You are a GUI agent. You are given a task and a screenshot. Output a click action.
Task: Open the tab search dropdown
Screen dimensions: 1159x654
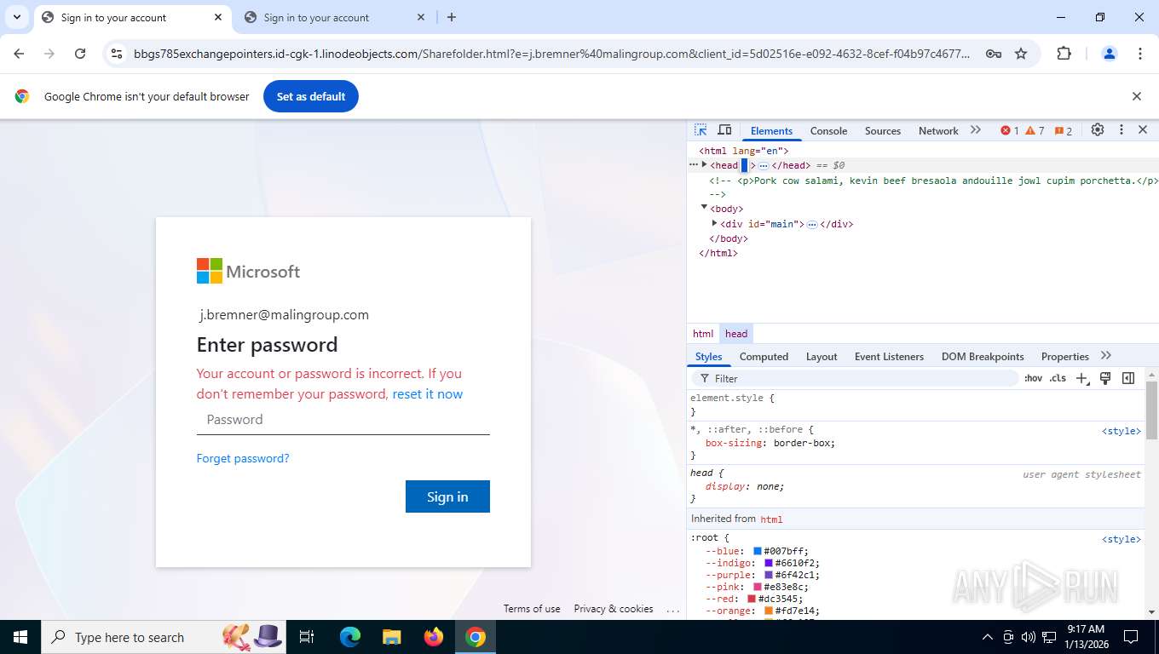(x=16, y=17)
